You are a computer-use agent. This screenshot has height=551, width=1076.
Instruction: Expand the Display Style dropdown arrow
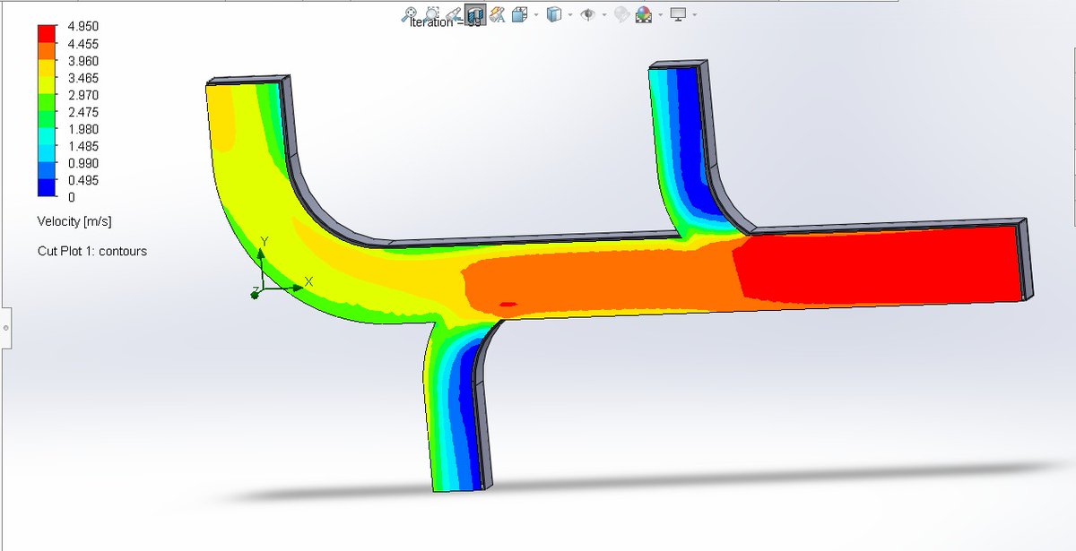(570, 14)
